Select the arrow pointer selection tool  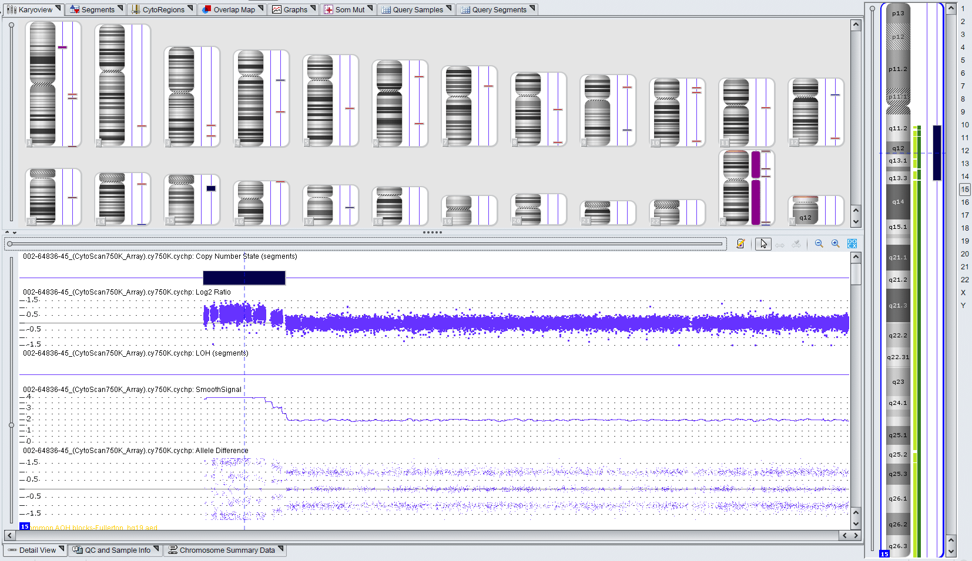point(763,244)
